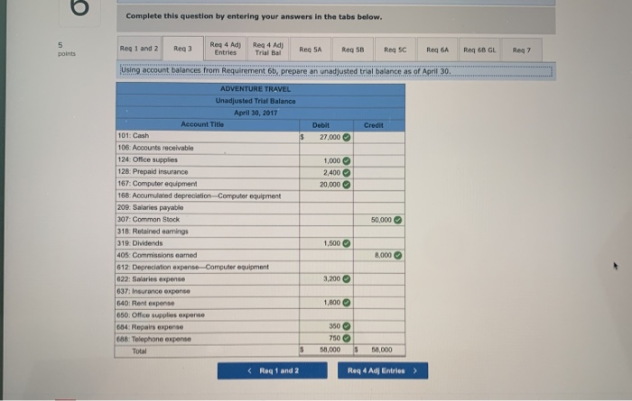Click green check beside Cash 27,000

[346, 137]
